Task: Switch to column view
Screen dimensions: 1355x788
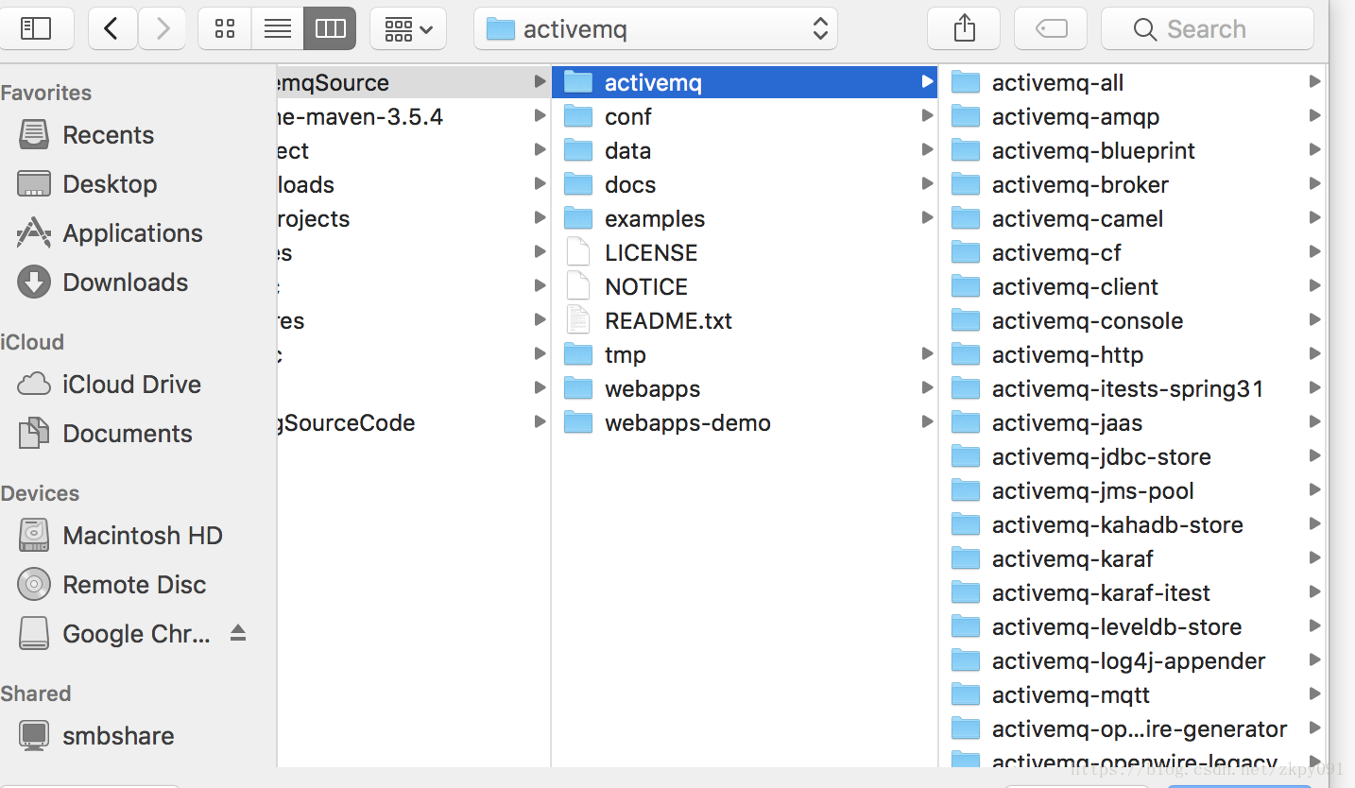Action: click(330, 28)
